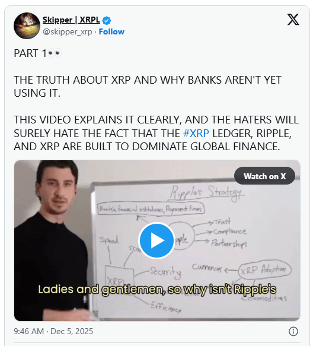Open the 9:46 AM Dec 5, 2025 timestamp

pyautogui.click(x=53, y=331)
